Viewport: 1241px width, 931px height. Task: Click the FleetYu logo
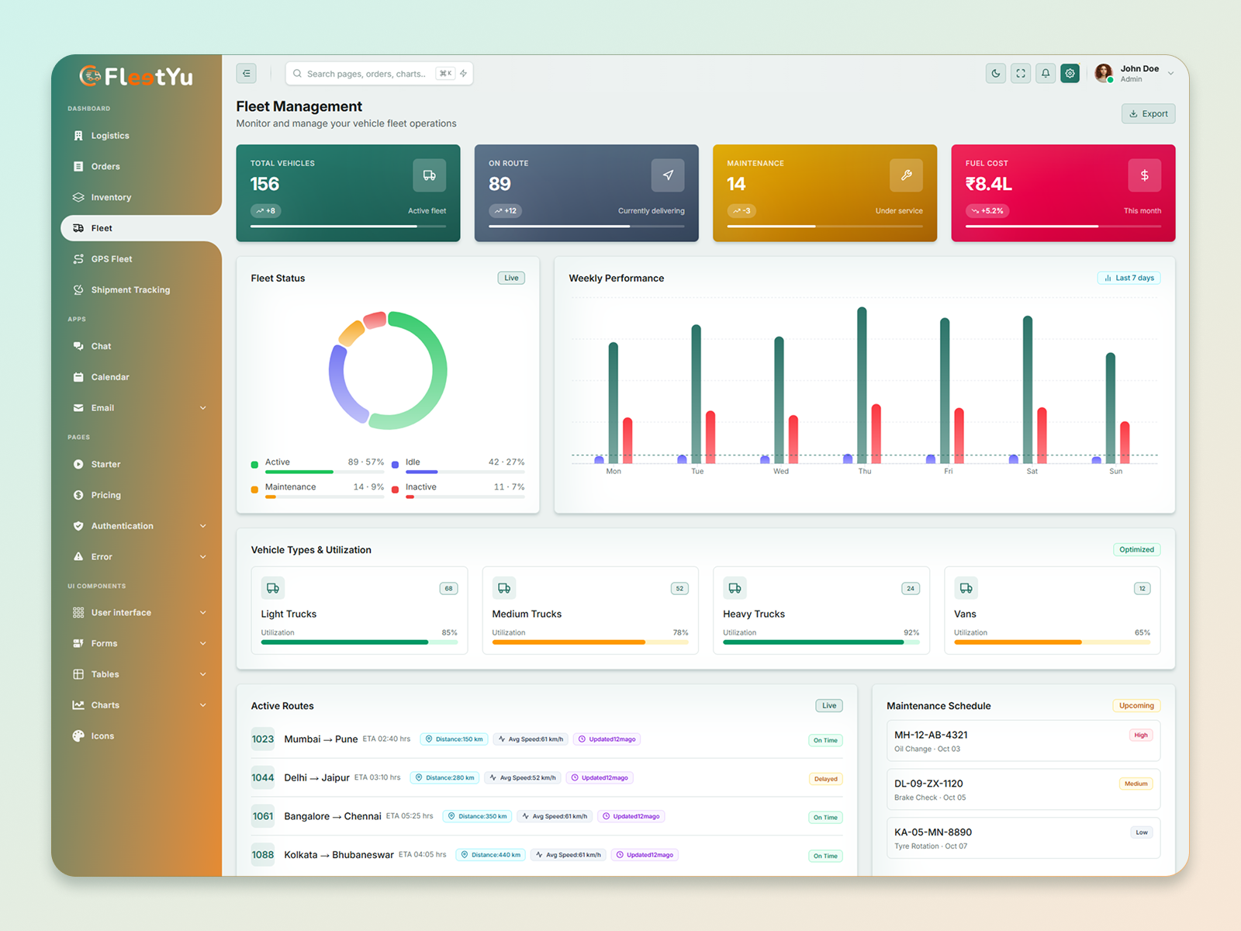pos(137,76)
